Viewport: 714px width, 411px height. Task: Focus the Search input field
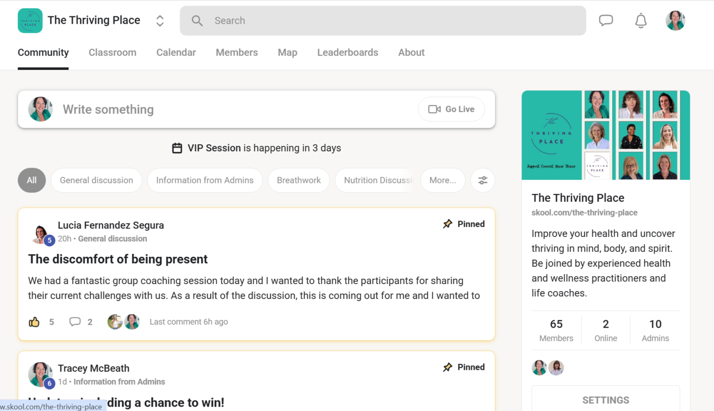pyautogui.click(x=383, y=21)
